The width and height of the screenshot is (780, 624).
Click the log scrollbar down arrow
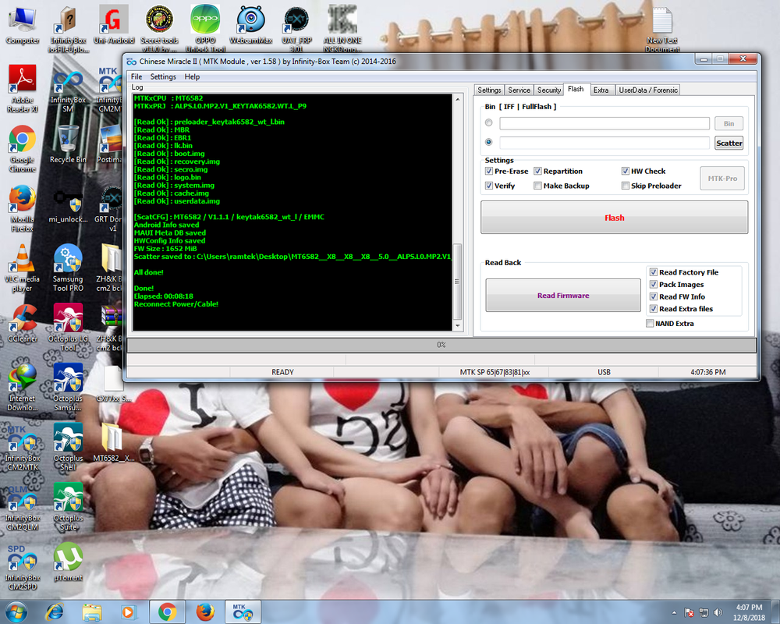click(458, 327)
